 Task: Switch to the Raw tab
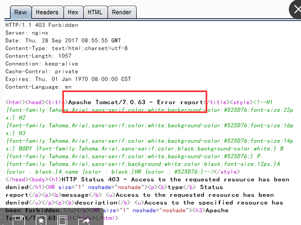coord(21,12)
